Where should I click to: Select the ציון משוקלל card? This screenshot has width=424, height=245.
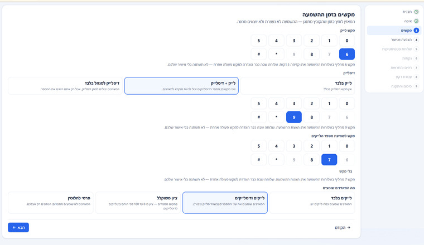138,203
